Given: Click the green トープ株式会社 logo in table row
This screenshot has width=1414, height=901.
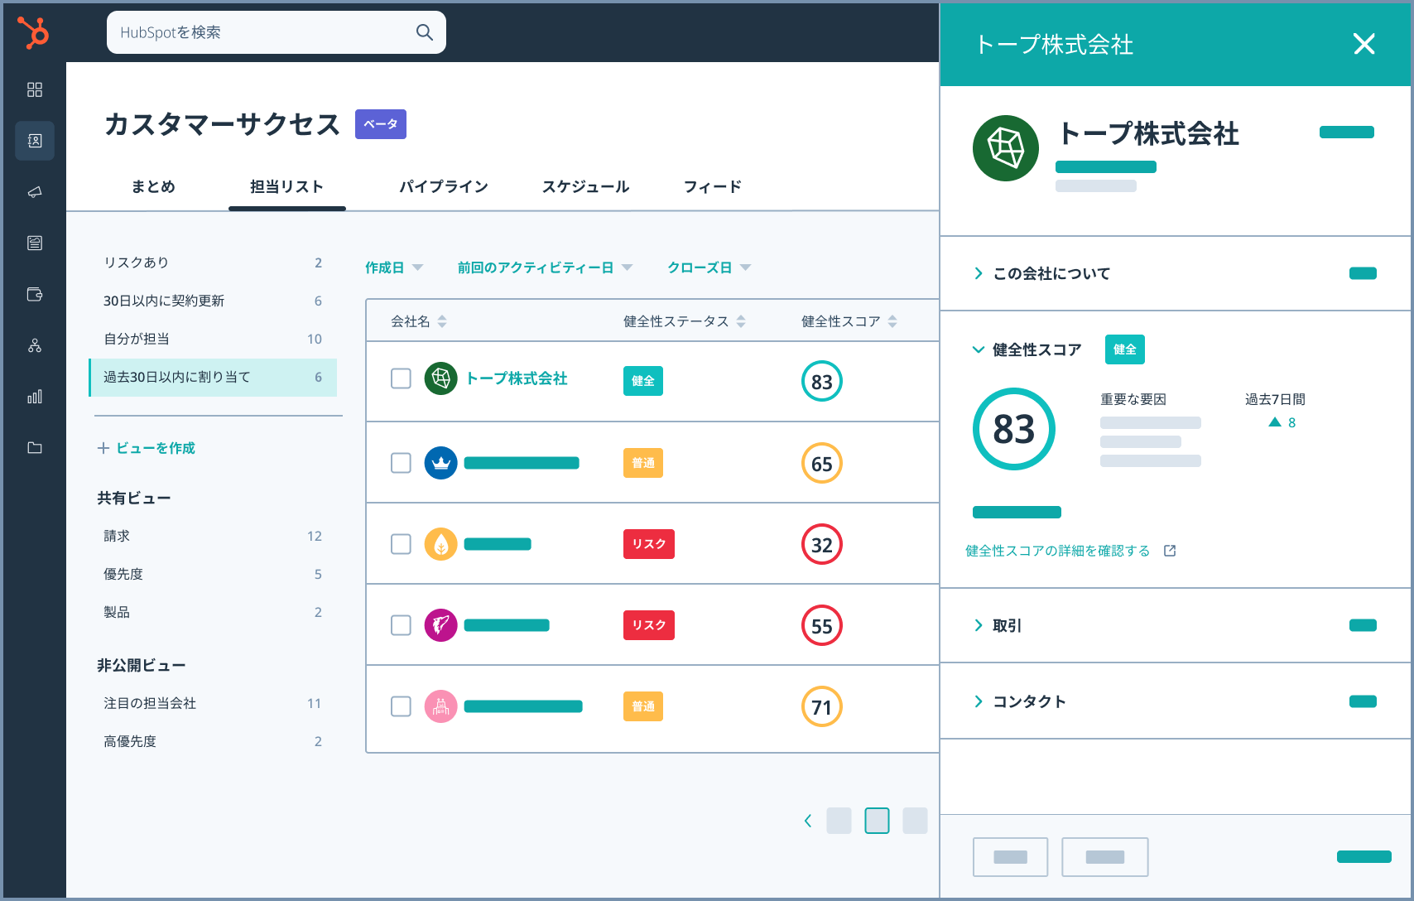Looking at the screenshot, I should click(x=441, y=378).
